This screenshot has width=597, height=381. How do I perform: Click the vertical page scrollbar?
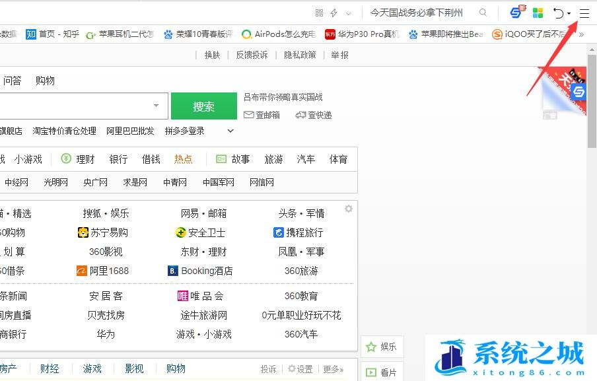click(592, 101)
